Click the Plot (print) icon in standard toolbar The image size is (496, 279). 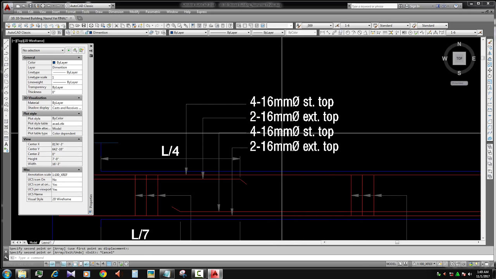coord(91,26)
